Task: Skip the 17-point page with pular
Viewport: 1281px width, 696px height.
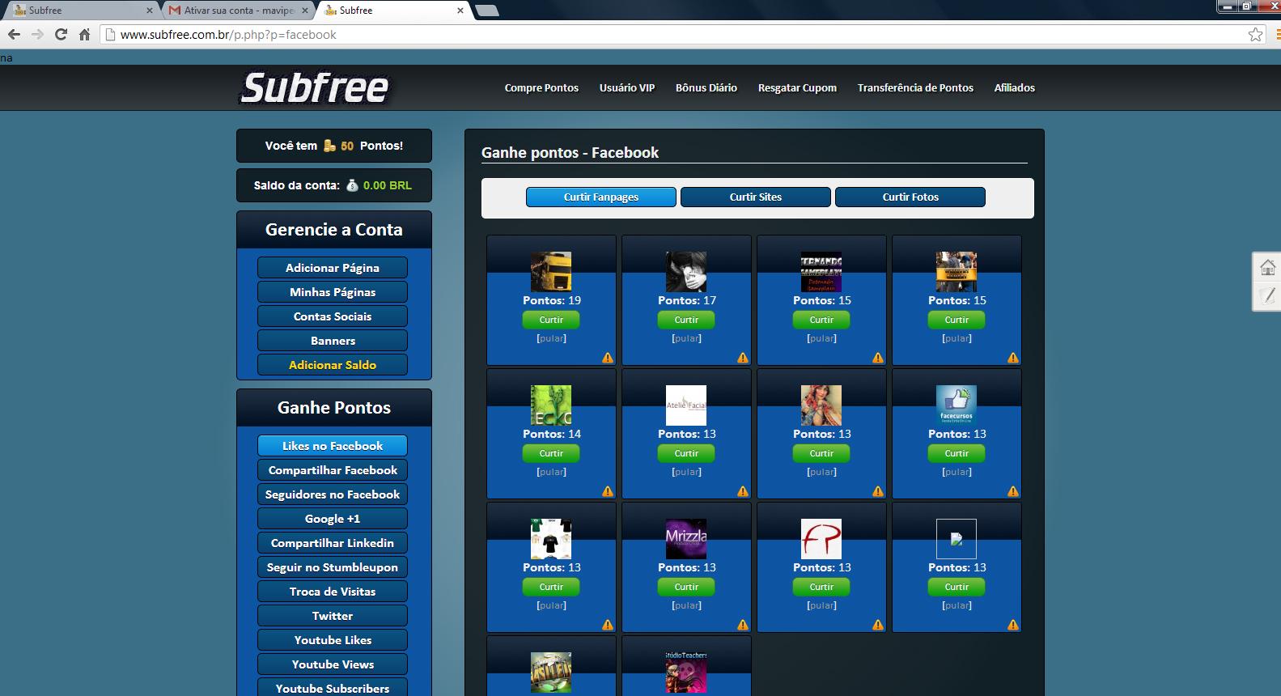Action: point(686,338)
